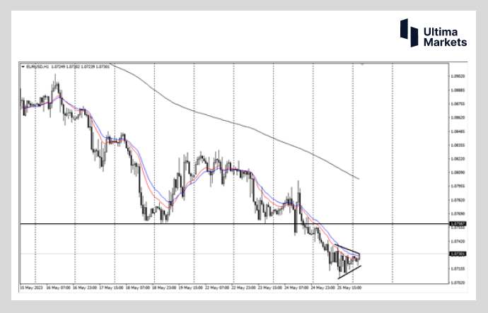Image resolution: width=488 pixels, height=313 pixels.
Task: Click the 22 May 07:00 time label
Action: 218,288
